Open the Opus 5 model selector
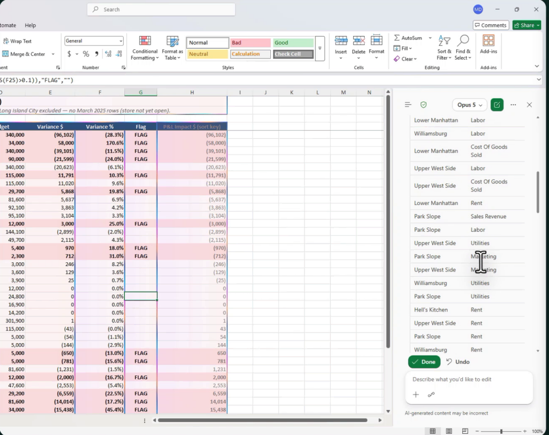 click(470, 105)
